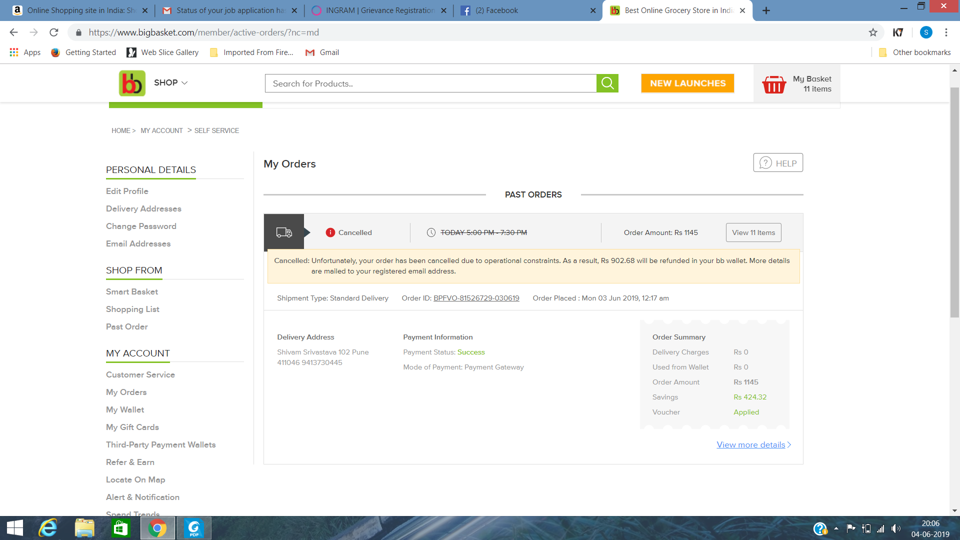Open Internet Explorer from the taskbar
Screen dimensions: 960x540
click(x=48, y=528)
